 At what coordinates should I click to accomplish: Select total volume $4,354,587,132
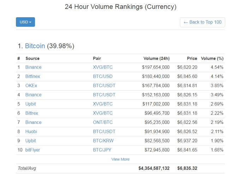154,168
